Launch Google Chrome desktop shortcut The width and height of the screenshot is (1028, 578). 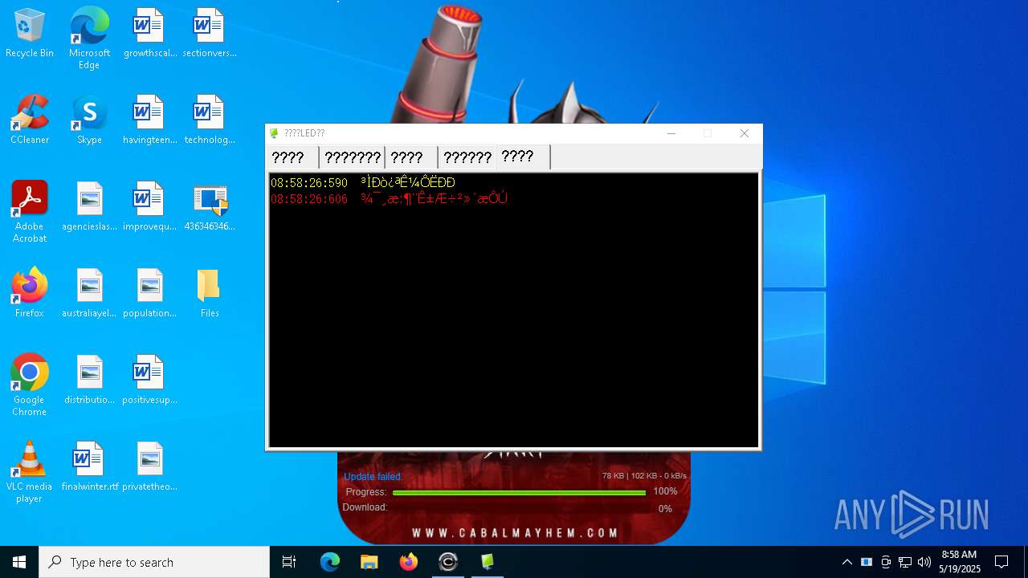pyautogui.click(x=30, y=385)
